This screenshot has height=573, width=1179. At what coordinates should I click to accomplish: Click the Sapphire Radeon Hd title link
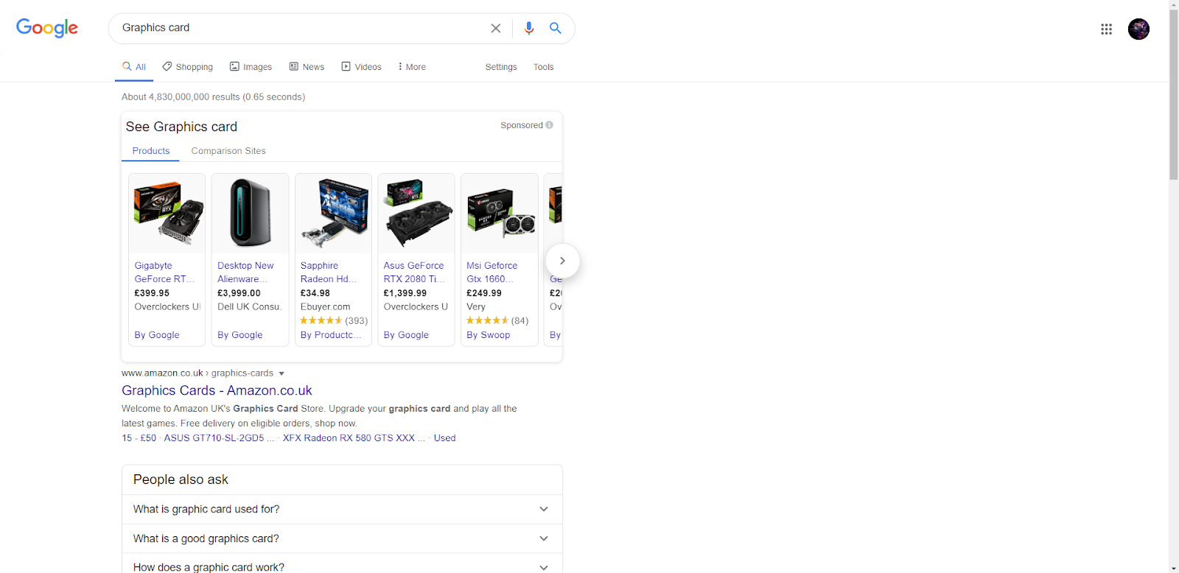coord(329,273)
